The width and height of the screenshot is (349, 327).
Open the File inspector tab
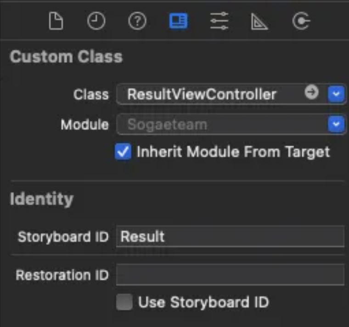[56, 21]
